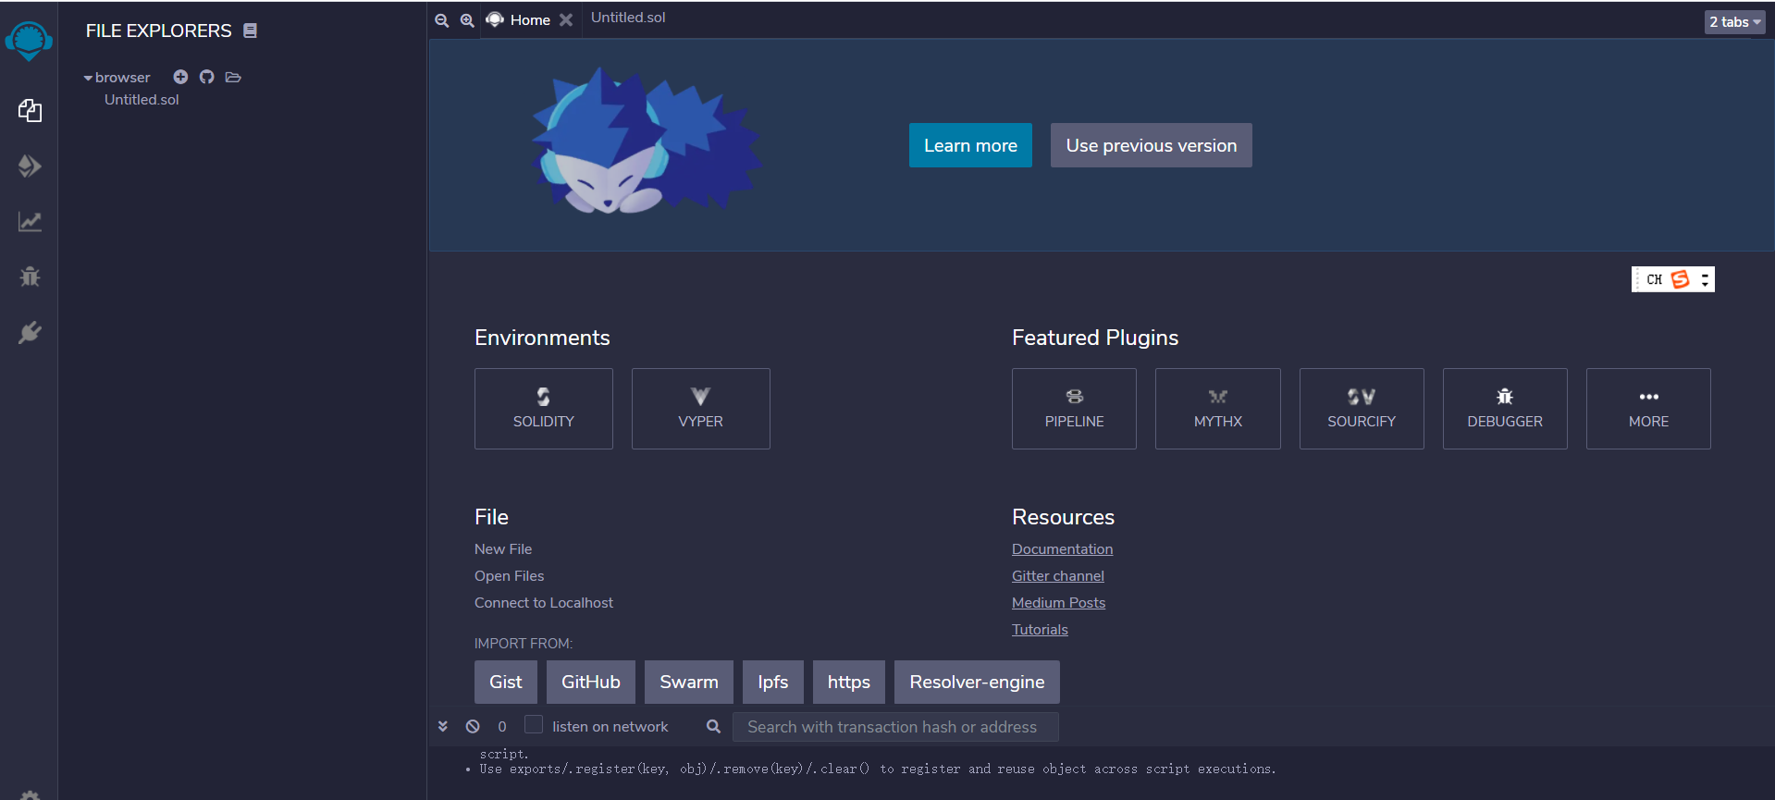Import from Resolver-engine
This screenshot has width=1775, height=800.
[x=977, y=682]
